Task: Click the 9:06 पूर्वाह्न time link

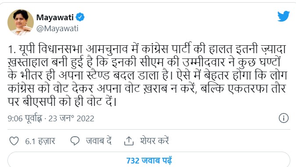Action: pos(25,119)
